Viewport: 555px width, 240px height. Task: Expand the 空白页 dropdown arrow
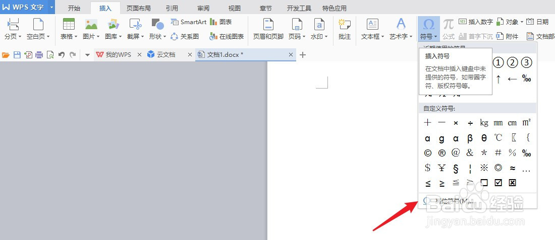click(48, 37)
